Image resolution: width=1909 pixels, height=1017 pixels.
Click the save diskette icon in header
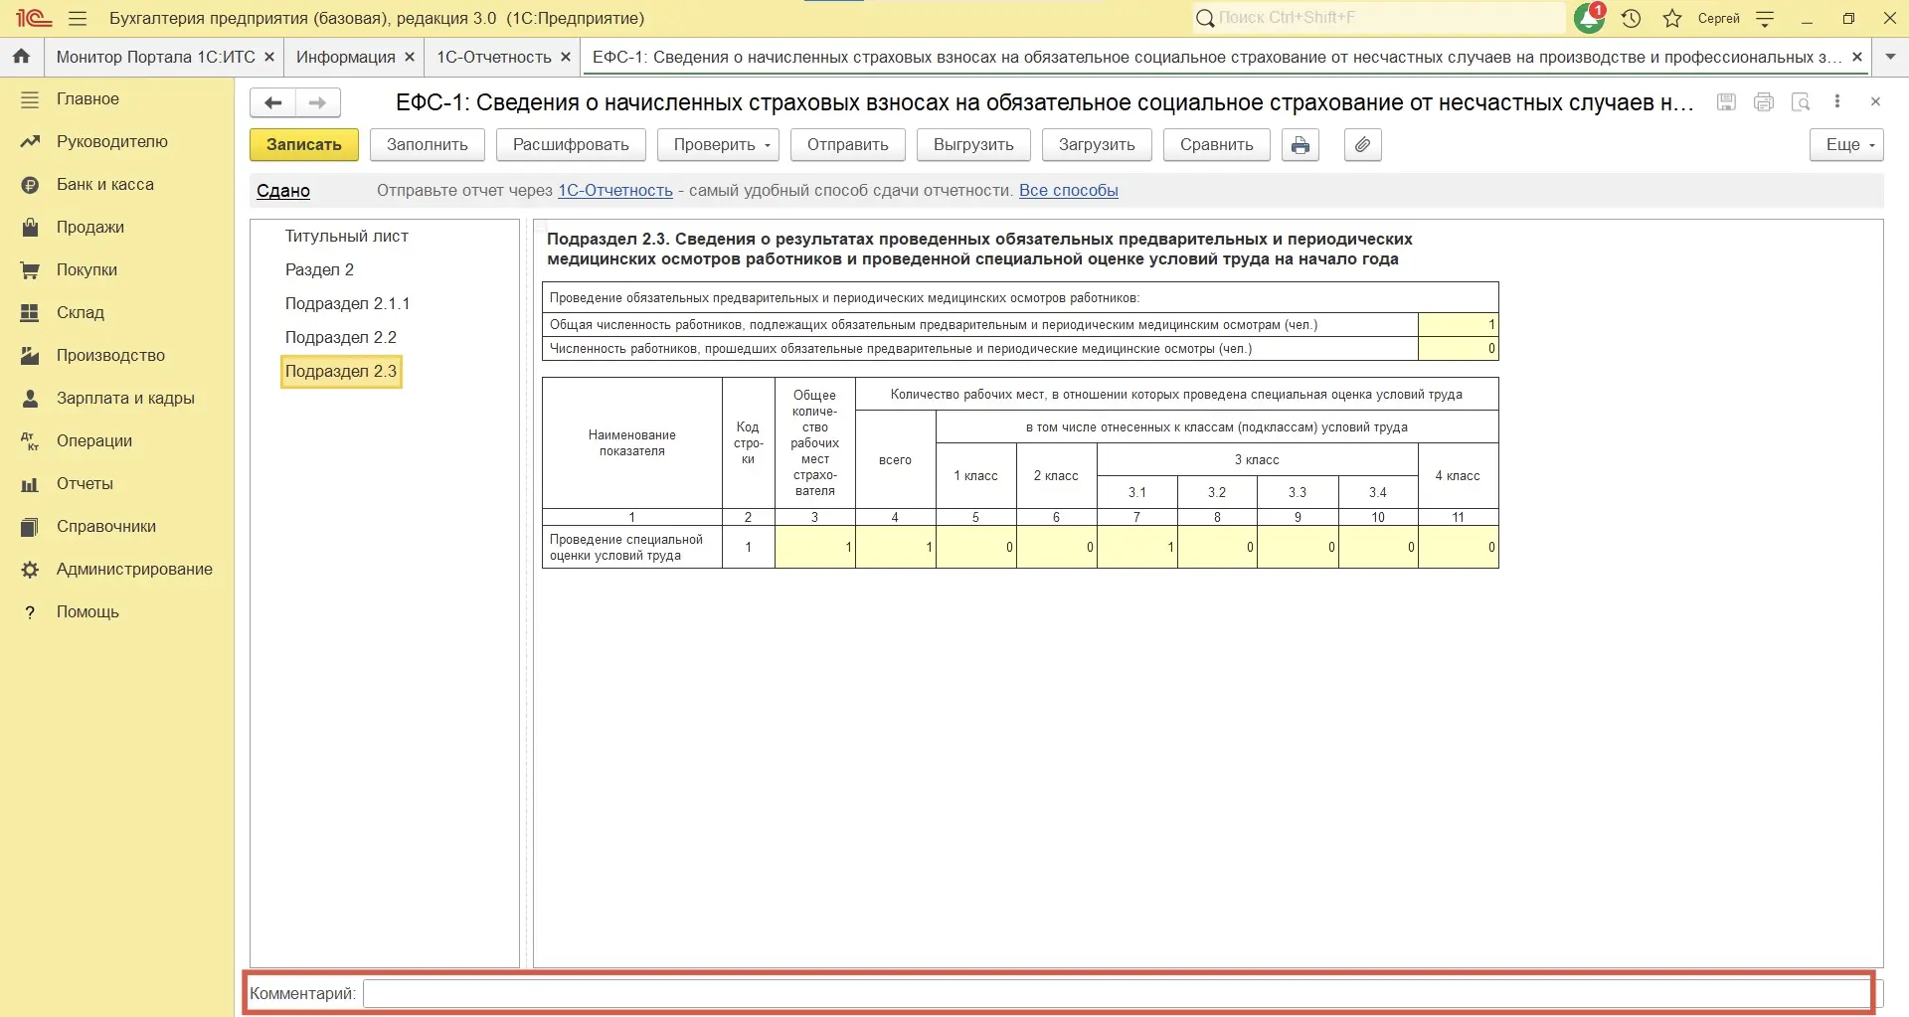coord(1727,101)
